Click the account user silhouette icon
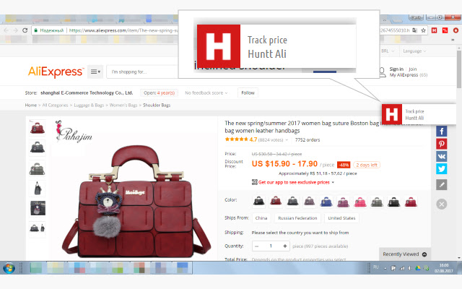 382,72
